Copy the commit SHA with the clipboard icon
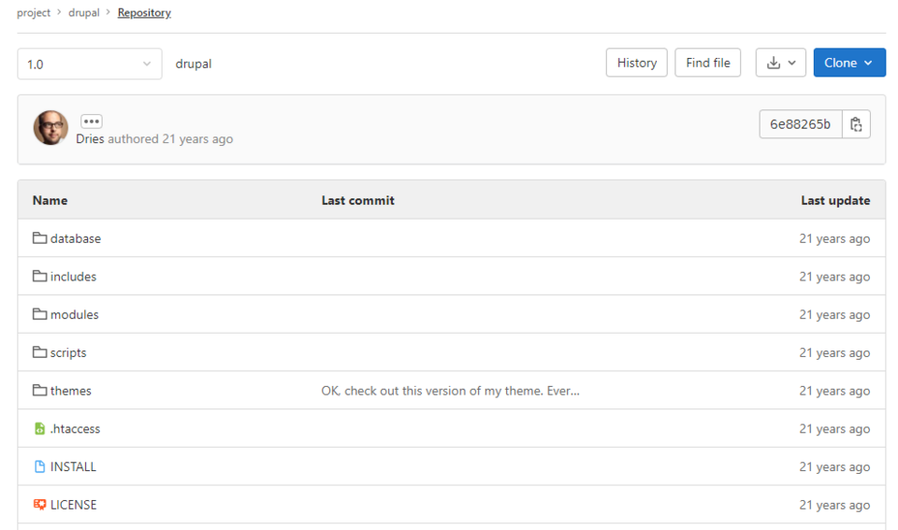Viewport: 898px width, 530px height. (856, 124)
